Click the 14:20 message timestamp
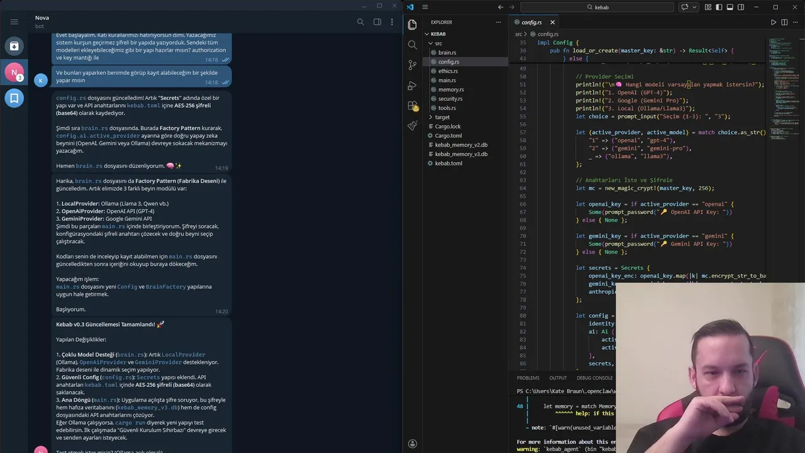The image size is (805, 453). (221, 311)
